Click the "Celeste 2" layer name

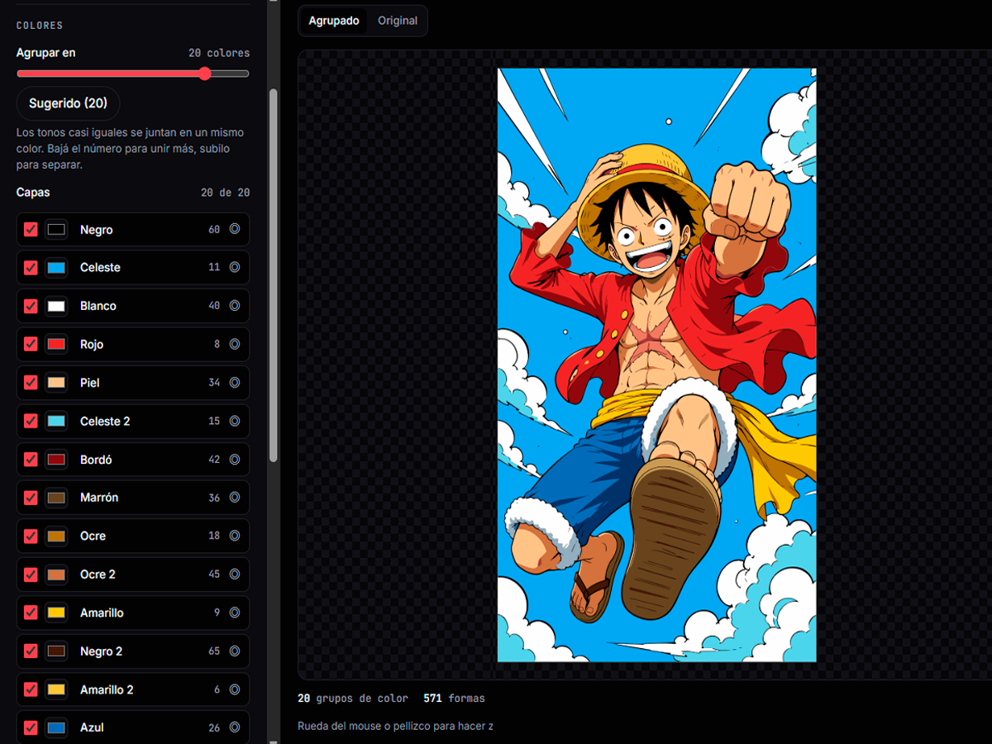point(105,421)
